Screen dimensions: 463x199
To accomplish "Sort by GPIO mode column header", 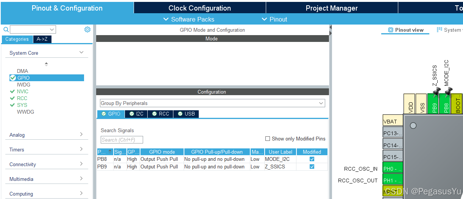I will pos(162,152).
